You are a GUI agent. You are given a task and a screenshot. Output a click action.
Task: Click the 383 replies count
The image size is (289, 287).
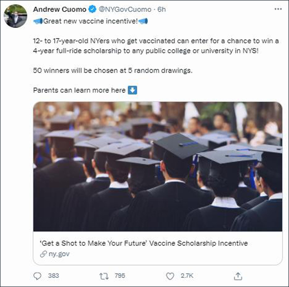pyautogui.click(x=53, y=275)
